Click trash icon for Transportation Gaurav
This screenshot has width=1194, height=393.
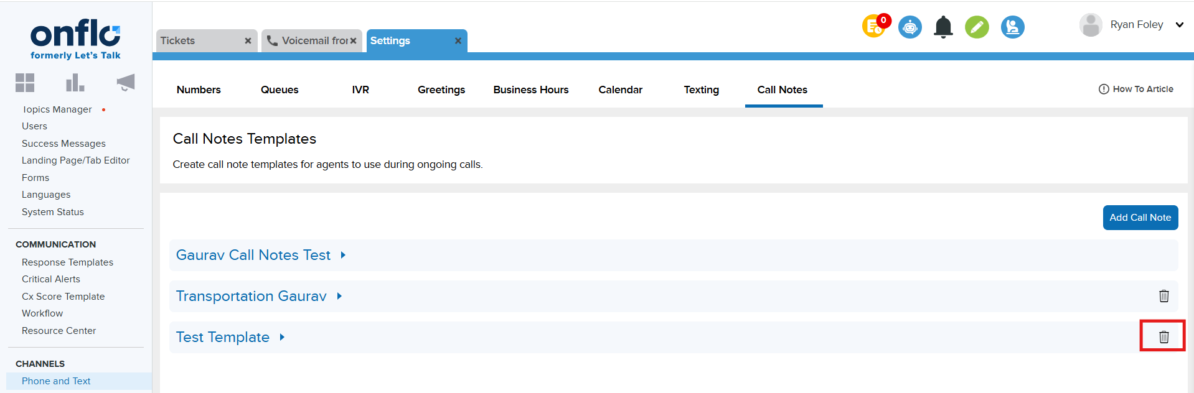(1163, 296)
